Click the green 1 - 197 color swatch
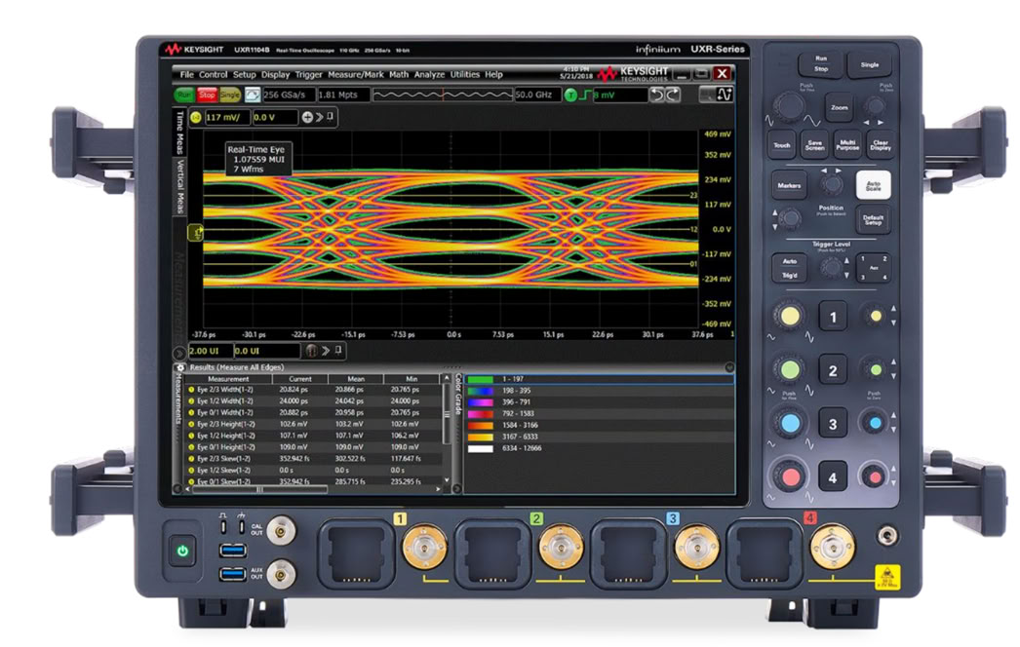 480,380
